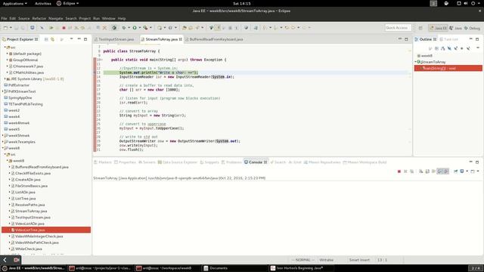The height and width of the screenshot is (272, 484).
Task: Switch to the Java EE perspective
Action: click(439, 28)
